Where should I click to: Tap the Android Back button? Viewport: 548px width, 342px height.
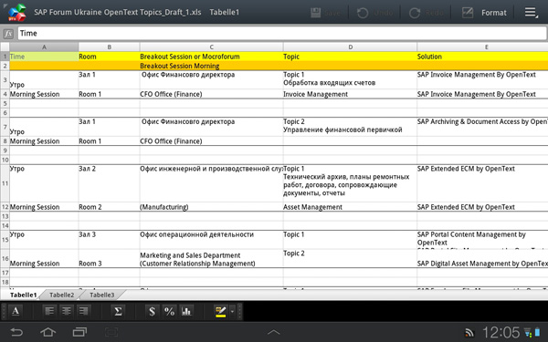click(16, 332)
